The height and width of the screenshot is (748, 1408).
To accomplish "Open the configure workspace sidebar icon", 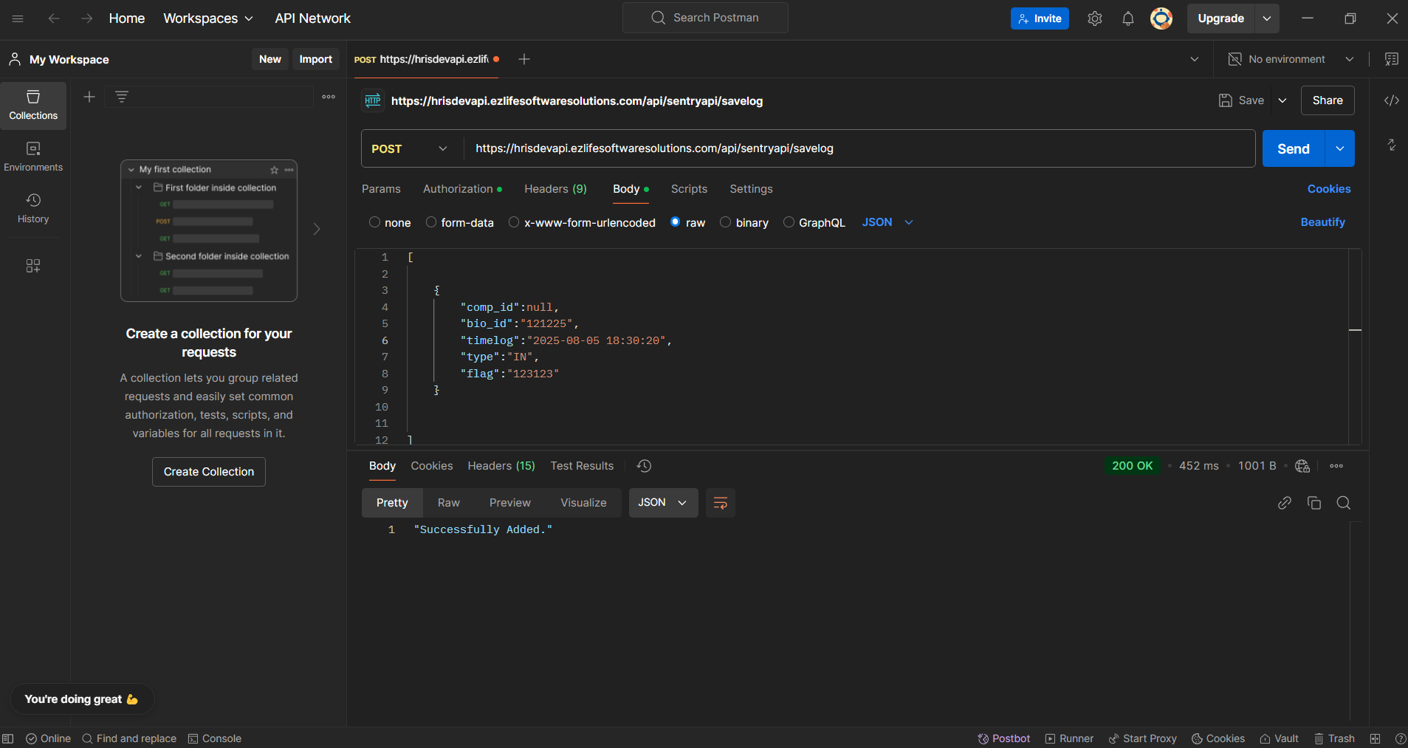I will pos(33,266).
